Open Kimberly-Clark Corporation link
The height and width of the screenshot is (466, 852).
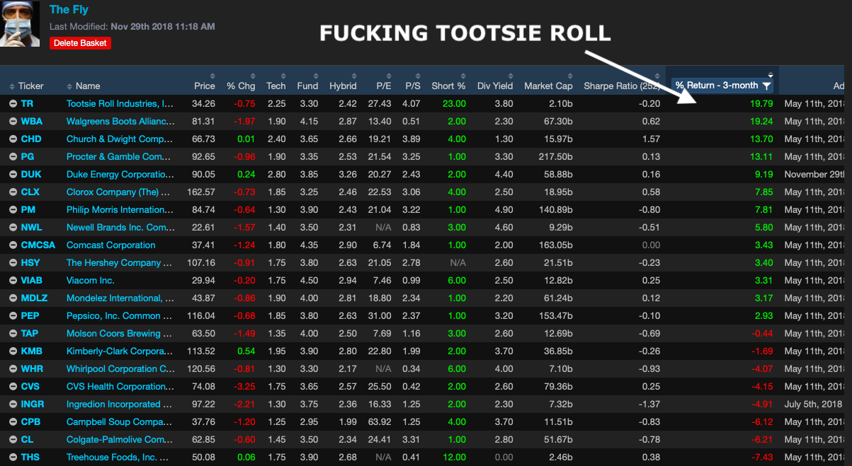pos(120,351)
